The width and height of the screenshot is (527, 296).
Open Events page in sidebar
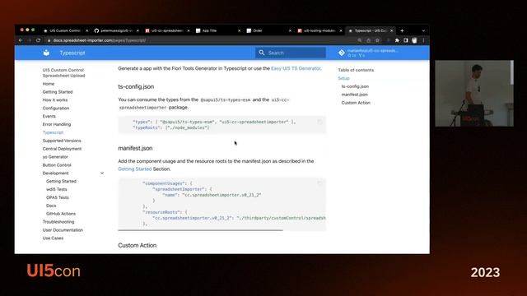coord(49,116)
